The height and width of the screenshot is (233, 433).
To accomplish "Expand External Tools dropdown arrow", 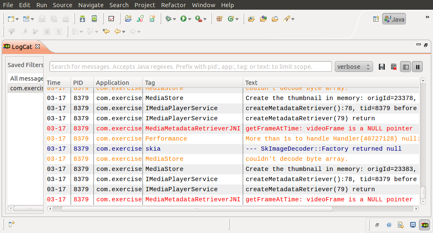I will click(x=205, y=19).
